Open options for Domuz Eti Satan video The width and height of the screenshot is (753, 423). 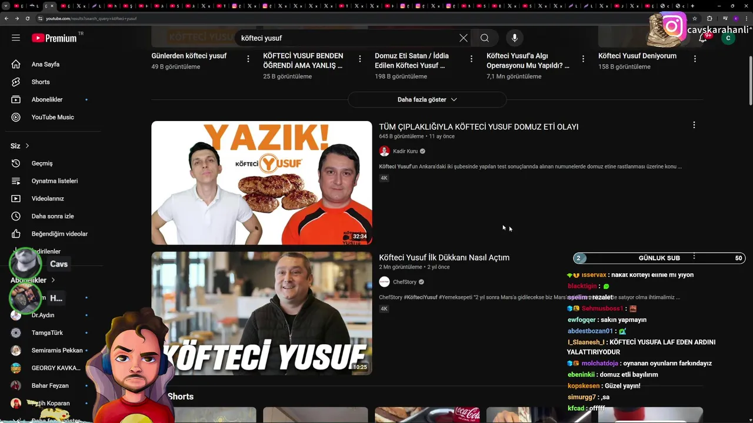coord(471,59)
